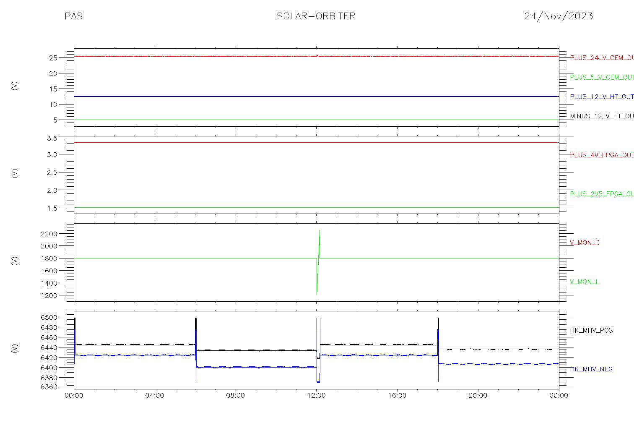
Task: Select the 08:00 time axis label
Action: [x=236, y=396]
